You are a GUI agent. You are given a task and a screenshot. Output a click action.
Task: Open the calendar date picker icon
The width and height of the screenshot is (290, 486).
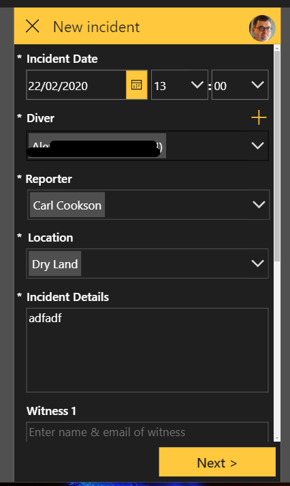(x=137, y=85)
